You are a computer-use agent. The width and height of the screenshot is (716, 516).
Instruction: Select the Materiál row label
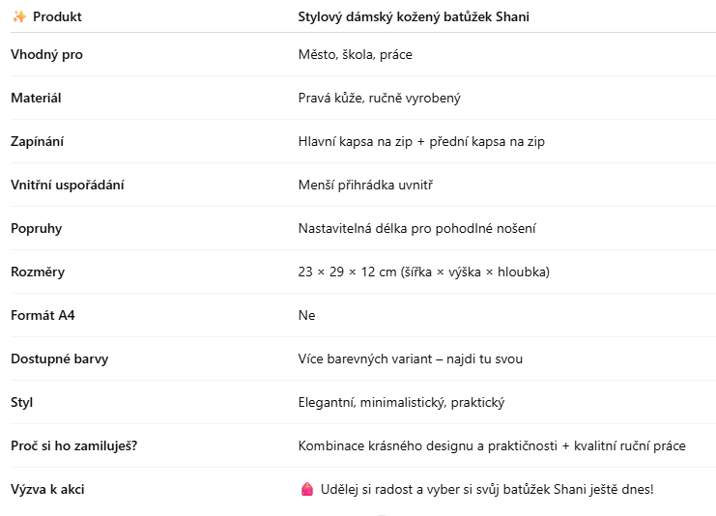[36, 98]
